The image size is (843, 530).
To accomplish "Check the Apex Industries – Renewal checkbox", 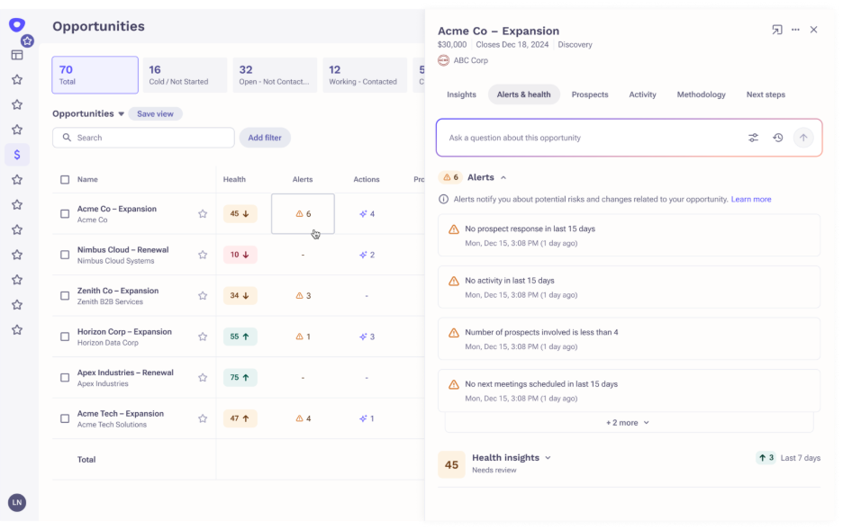I will [x=65, y=378].
